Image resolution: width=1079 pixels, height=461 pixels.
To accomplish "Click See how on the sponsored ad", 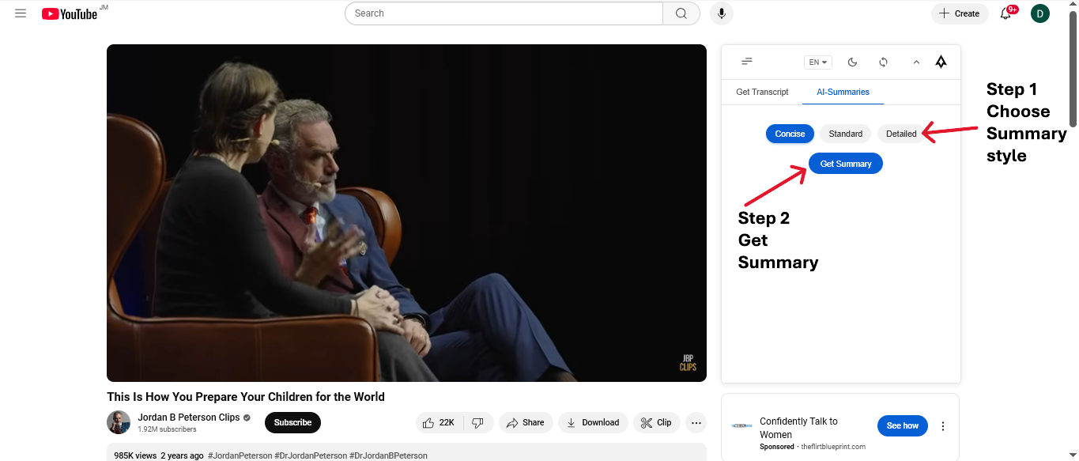I will [902, 425].
